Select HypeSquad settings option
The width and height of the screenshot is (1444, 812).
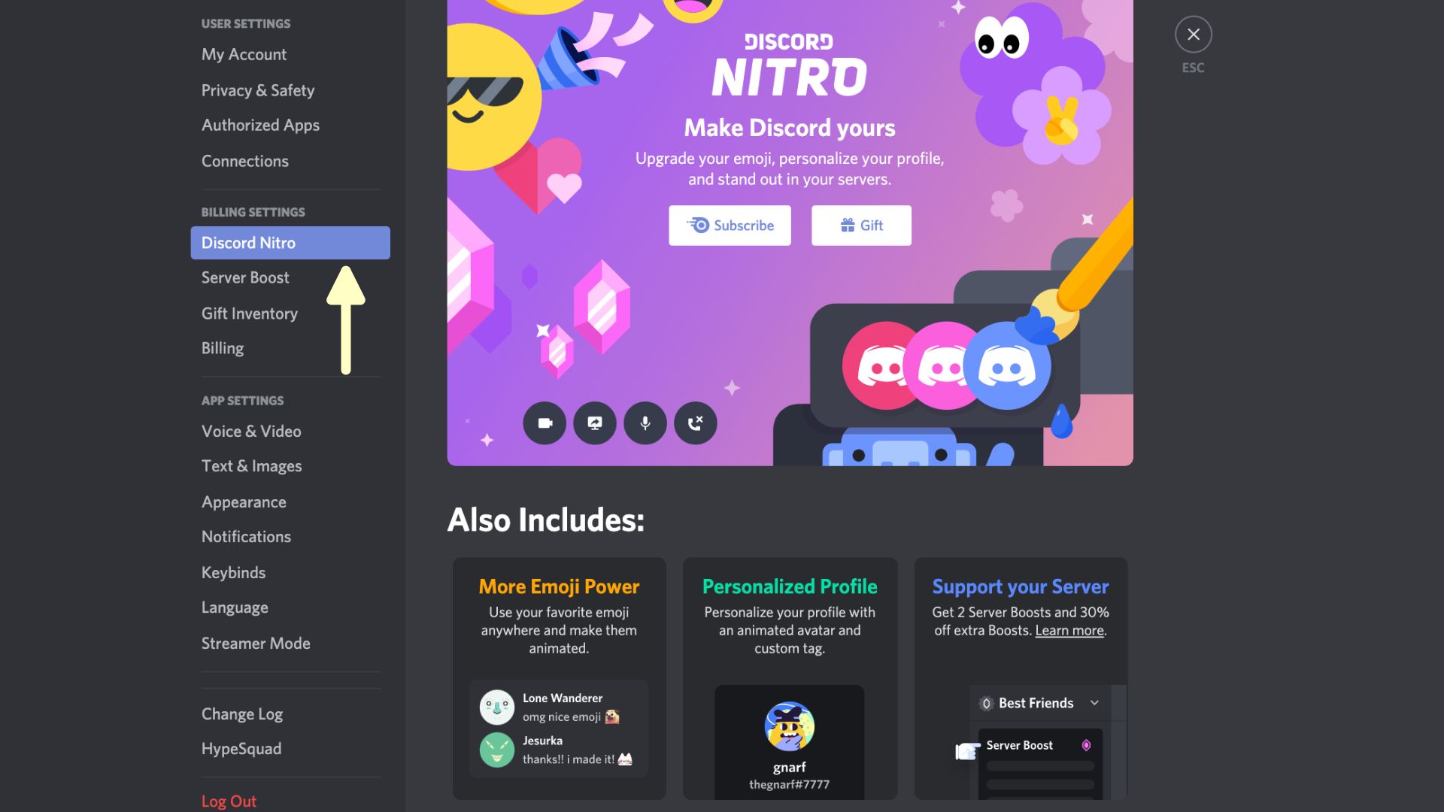[241, 747]
